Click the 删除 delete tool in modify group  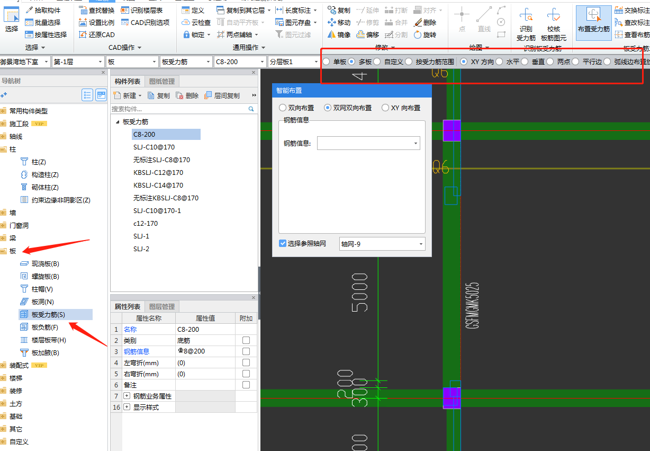[425, 22]
